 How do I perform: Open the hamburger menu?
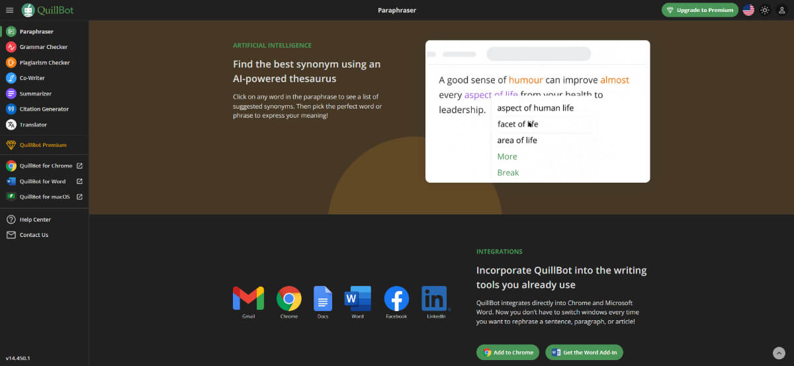tap(9, 10)
